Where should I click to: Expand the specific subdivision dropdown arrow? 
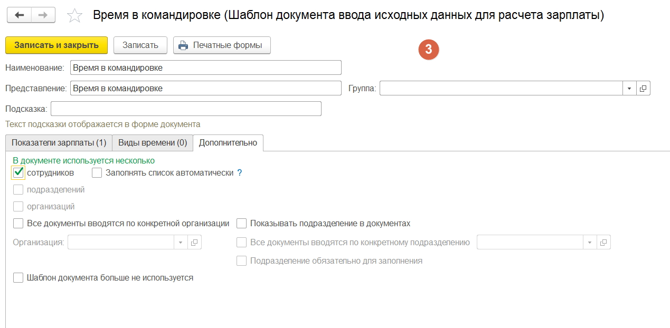pyautogui.click(x=590, y=243)
